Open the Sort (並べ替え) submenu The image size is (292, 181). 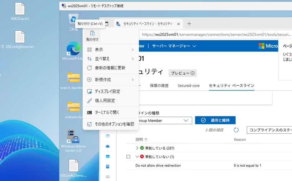pos(111,59)
